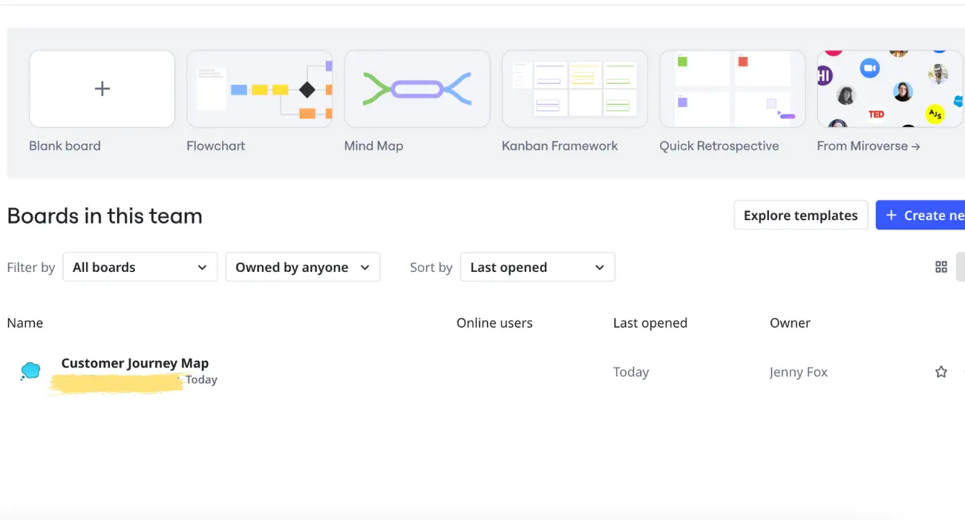
Task: Expand the All boards filter dropdown
Action: pyautogui.click(x=140, y=267)
